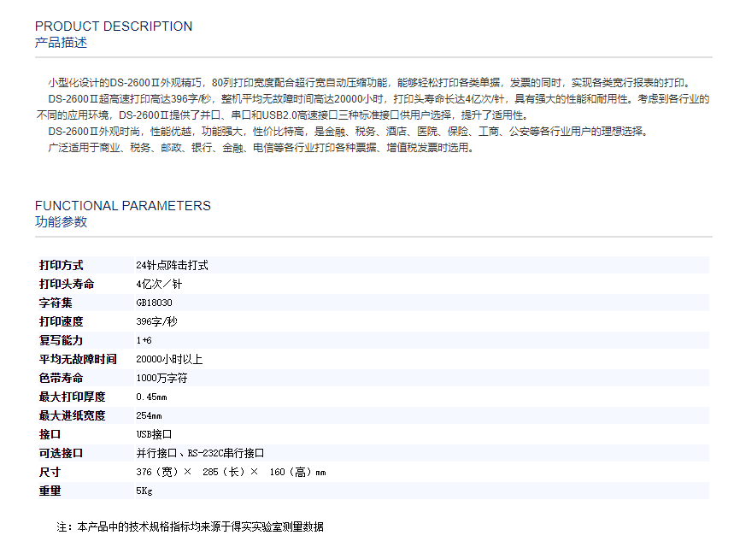The width and height of the screenshot is (734, 547).
Task: Click the 最大进纸宽度 row label
Action: coord(72,415)
